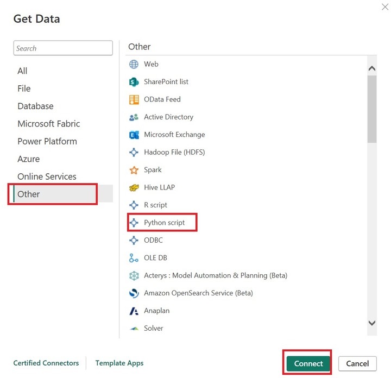The image size is (391, 378).
Task: Select the SharePoint list icon
Action: [x=134, y=82]
